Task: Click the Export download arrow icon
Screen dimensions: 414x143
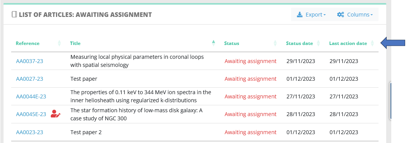Action: (x=300, y=15)
